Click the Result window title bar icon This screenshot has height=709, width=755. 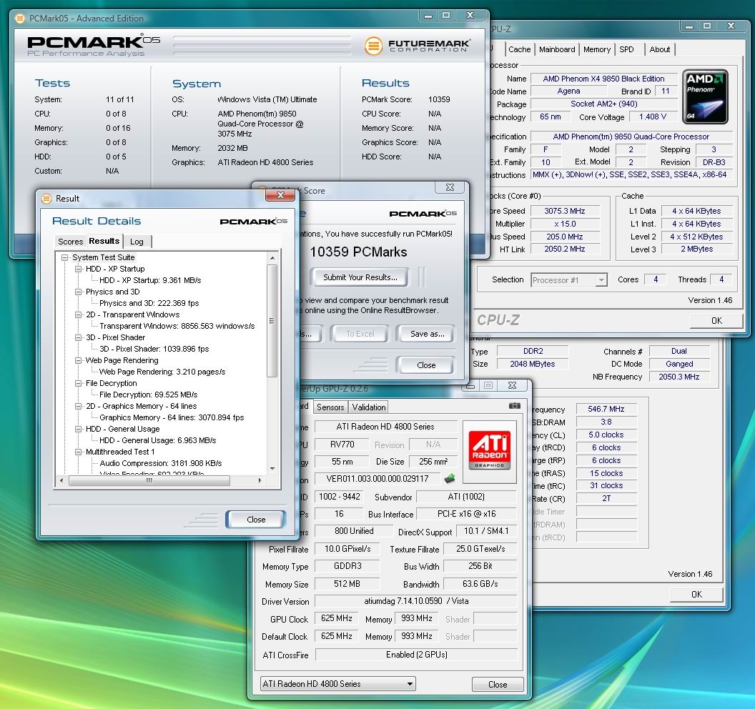click(46, 199)
